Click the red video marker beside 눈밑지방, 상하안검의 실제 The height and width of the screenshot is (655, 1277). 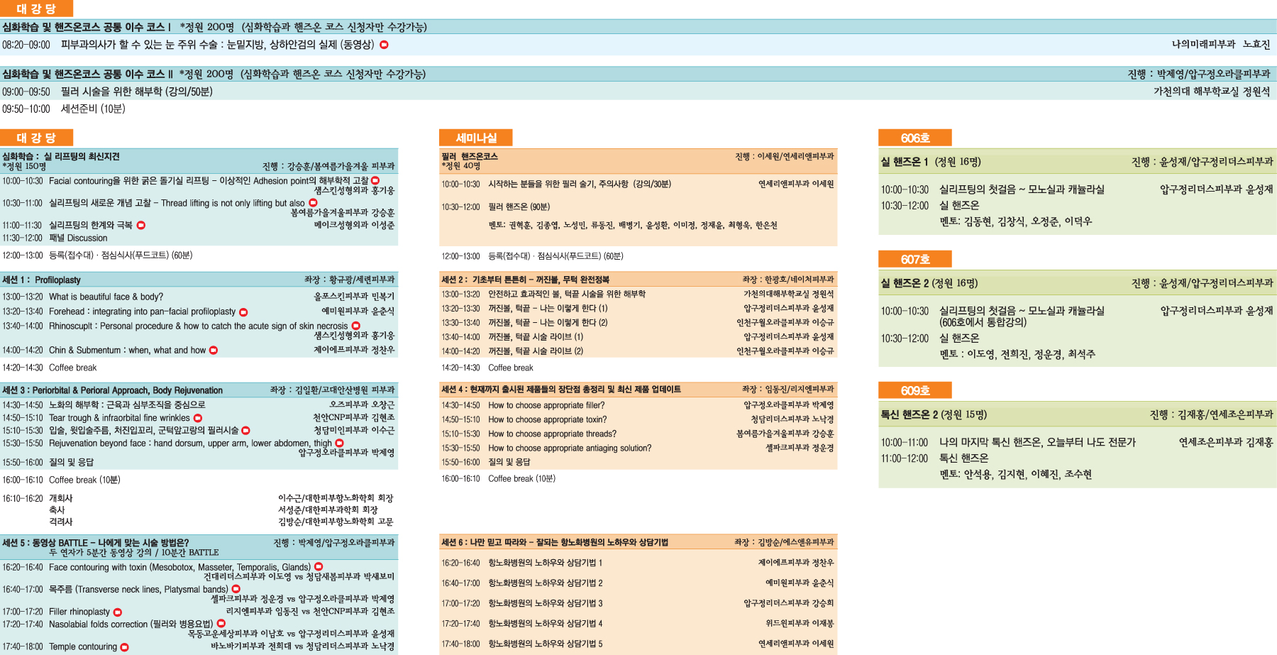point(384,45)
